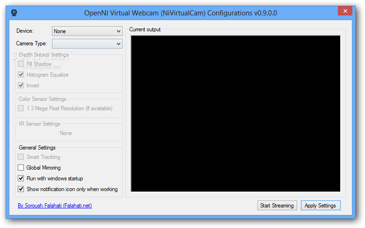
Task: Close the NiVirtualCam Configurations window
Action: (x=345, y=11)
